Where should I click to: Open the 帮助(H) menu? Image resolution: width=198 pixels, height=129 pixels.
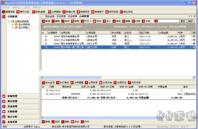pos(37,7)
